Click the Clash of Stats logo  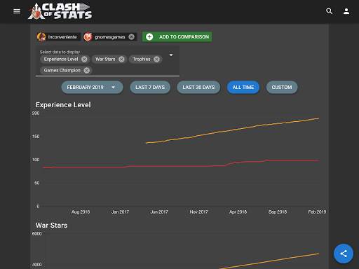point(60,11)
